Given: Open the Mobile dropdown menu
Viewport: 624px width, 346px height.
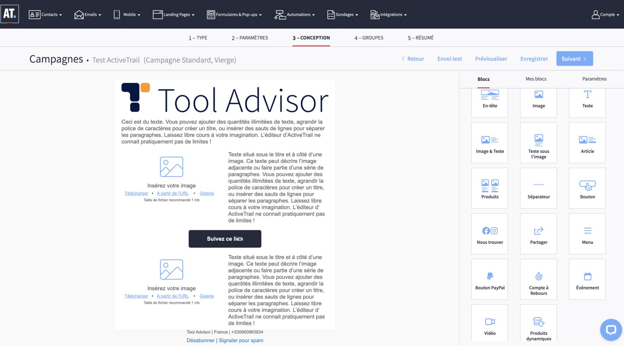Looking at the screenshot, I should pos(127,15).
